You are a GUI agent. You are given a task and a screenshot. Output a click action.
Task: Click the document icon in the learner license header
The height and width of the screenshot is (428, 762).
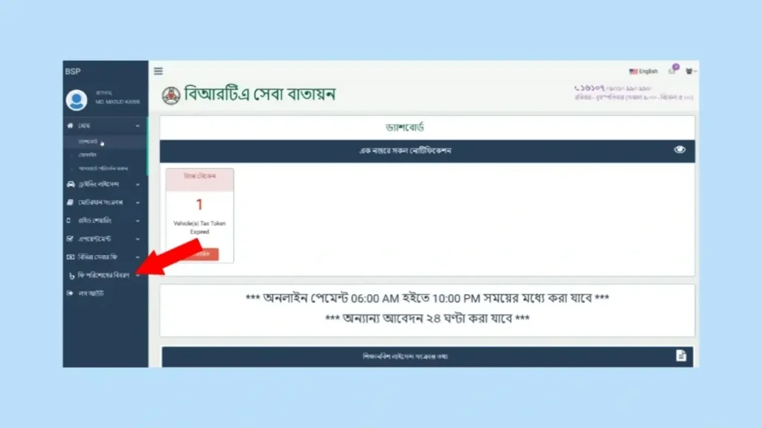click(680, 356)
